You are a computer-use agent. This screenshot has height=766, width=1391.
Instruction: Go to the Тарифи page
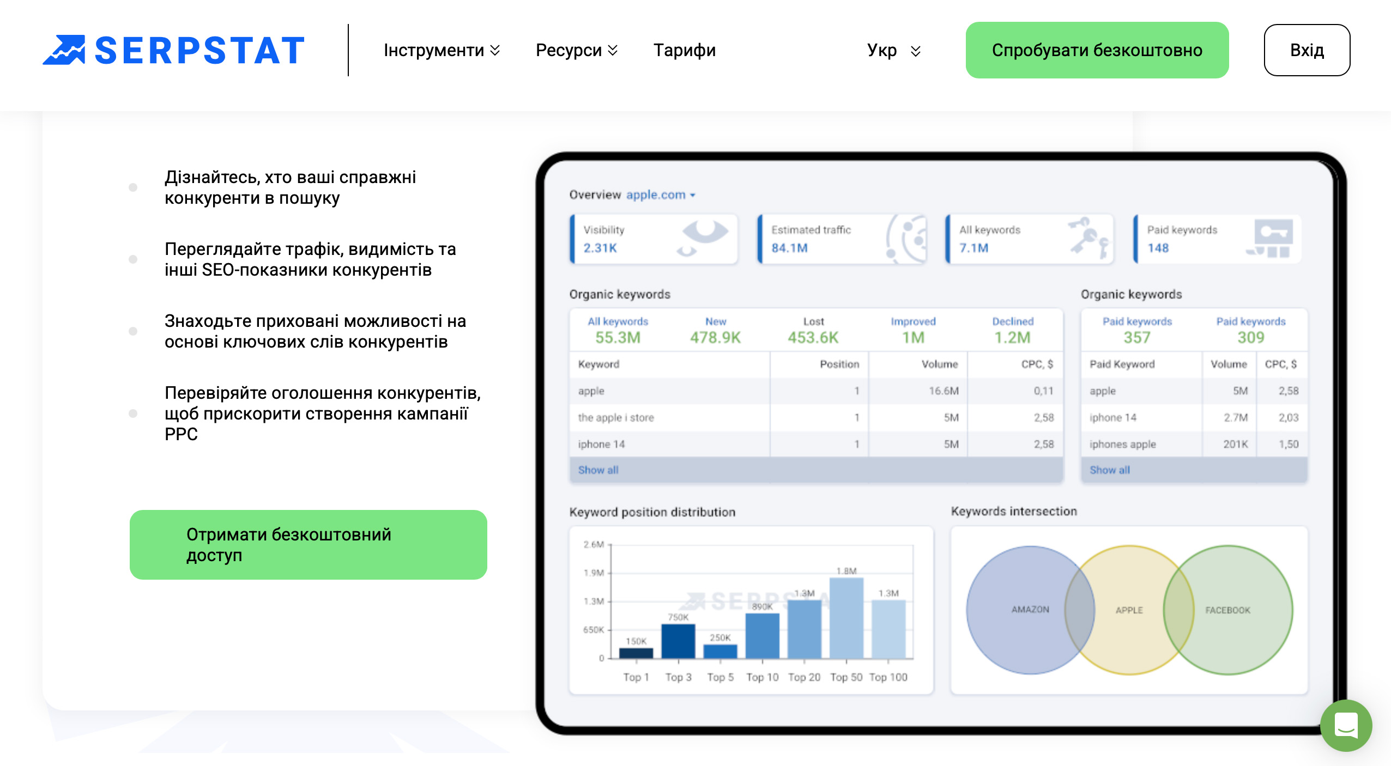click(x=685, y=50)
